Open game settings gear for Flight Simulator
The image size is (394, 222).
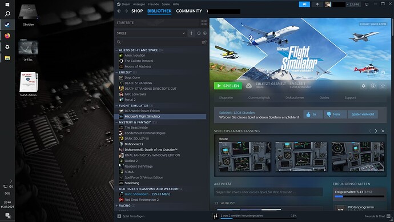point(363,86)
